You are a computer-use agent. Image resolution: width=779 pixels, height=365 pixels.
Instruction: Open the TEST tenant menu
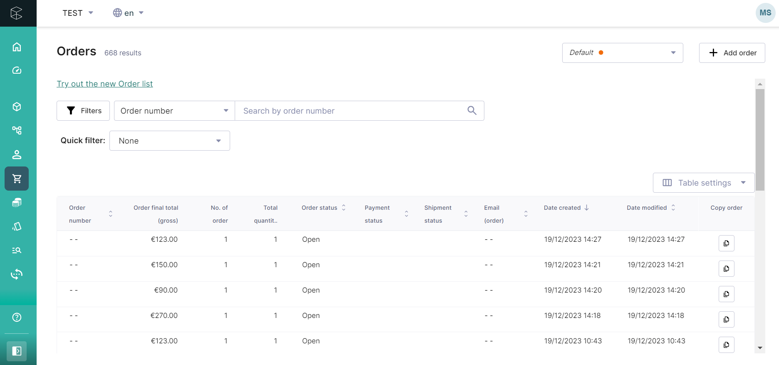pos(78,13)
